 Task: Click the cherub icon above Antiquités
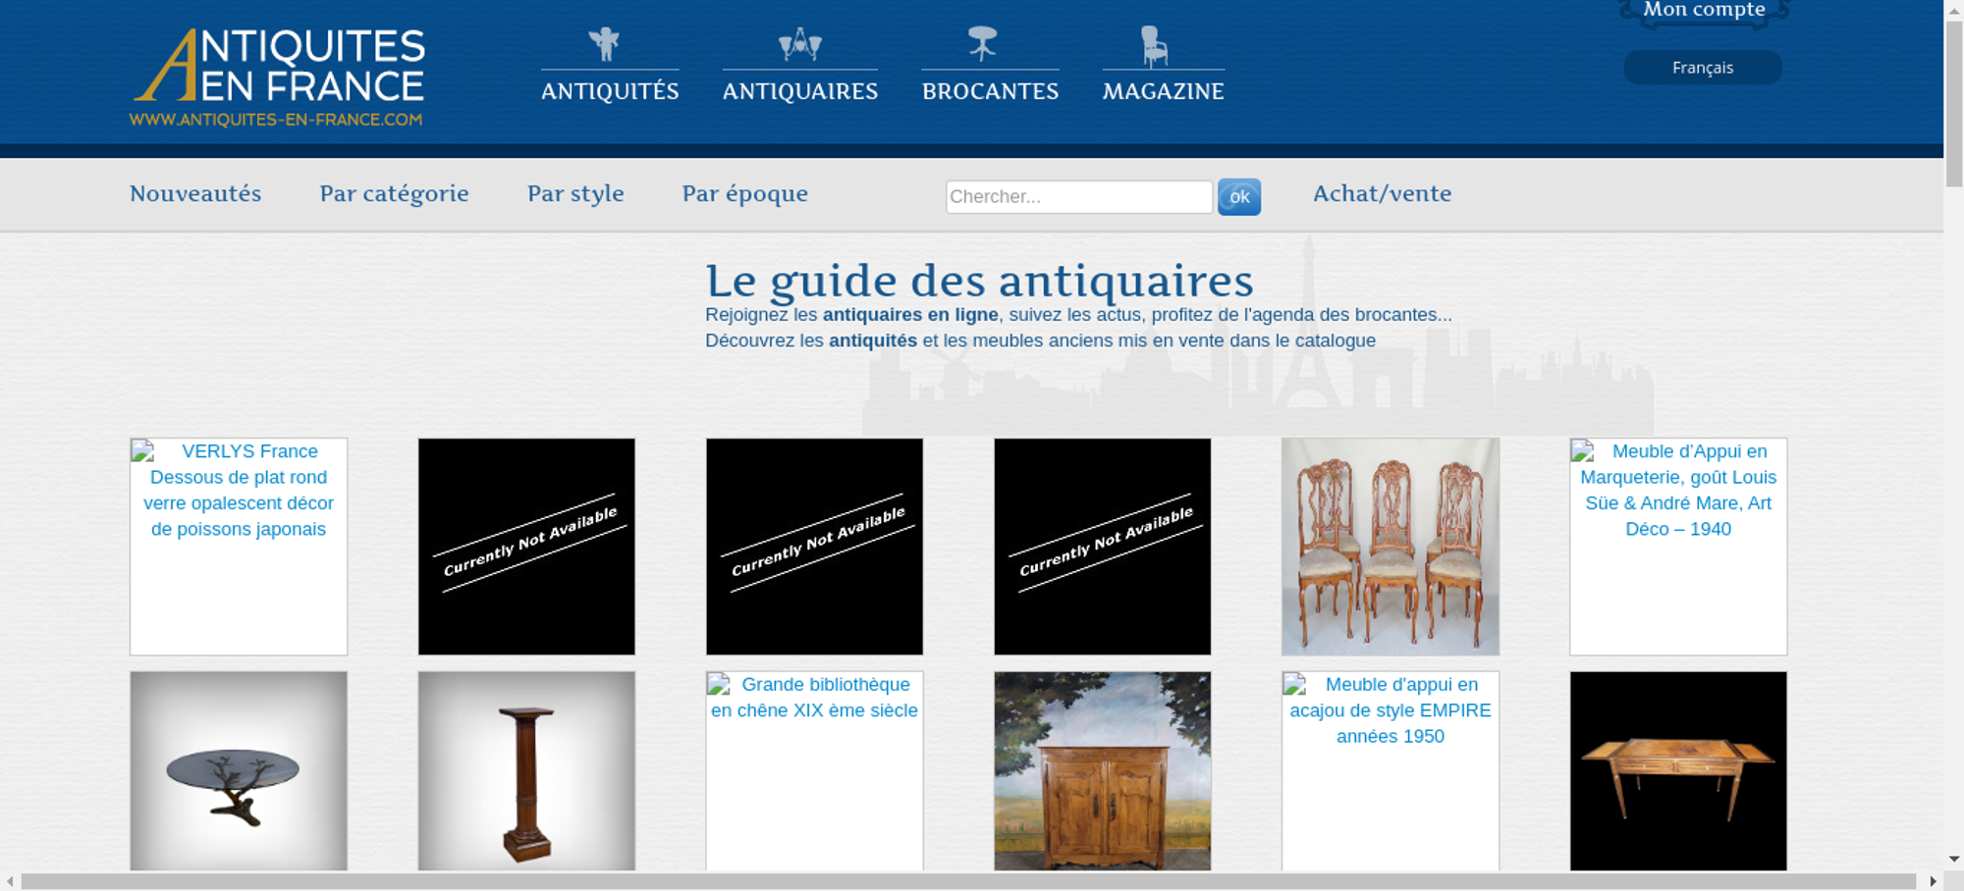[x=604, y=44]
